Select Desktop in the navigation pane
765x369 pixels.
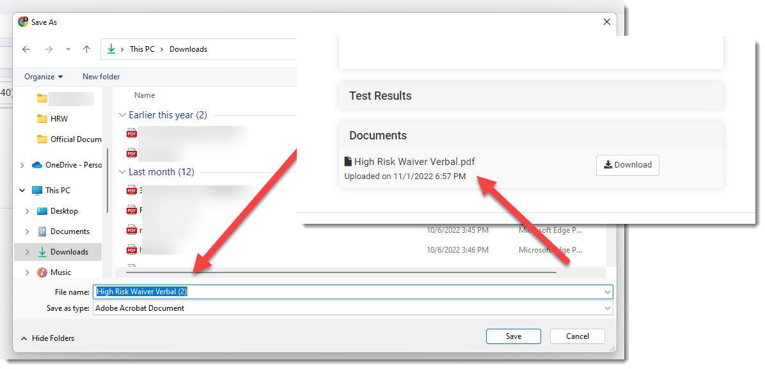tap(64, 211)
